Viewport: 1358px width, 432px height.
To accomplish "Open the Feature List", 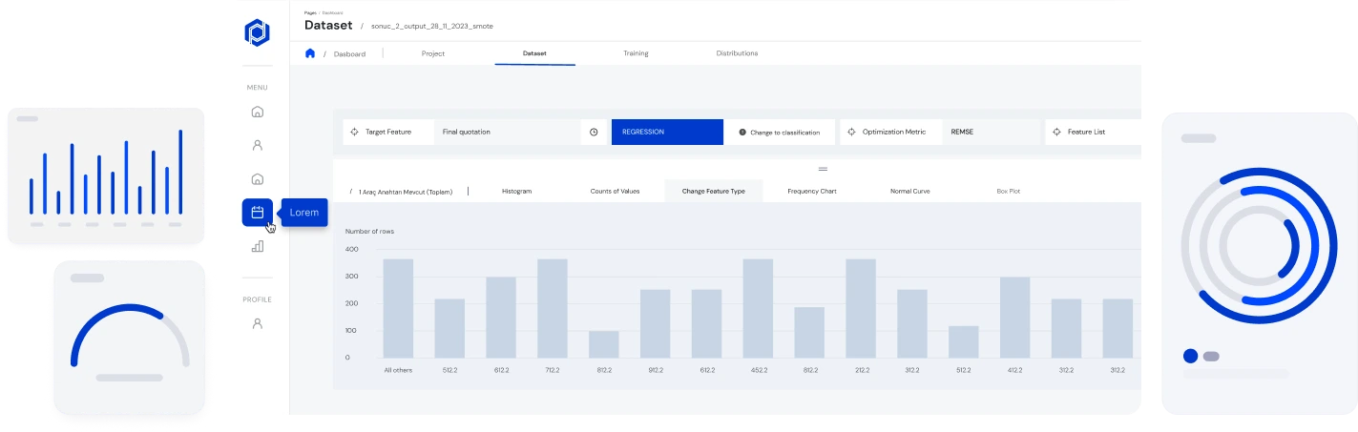I will 1093,132.
